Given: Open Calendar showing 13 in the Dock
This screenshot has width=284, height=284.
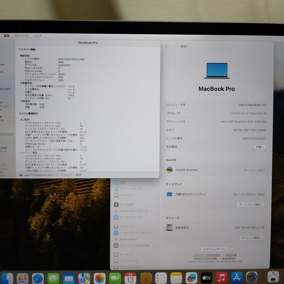Looking at the screenshot, I should (x=130, y=279).
